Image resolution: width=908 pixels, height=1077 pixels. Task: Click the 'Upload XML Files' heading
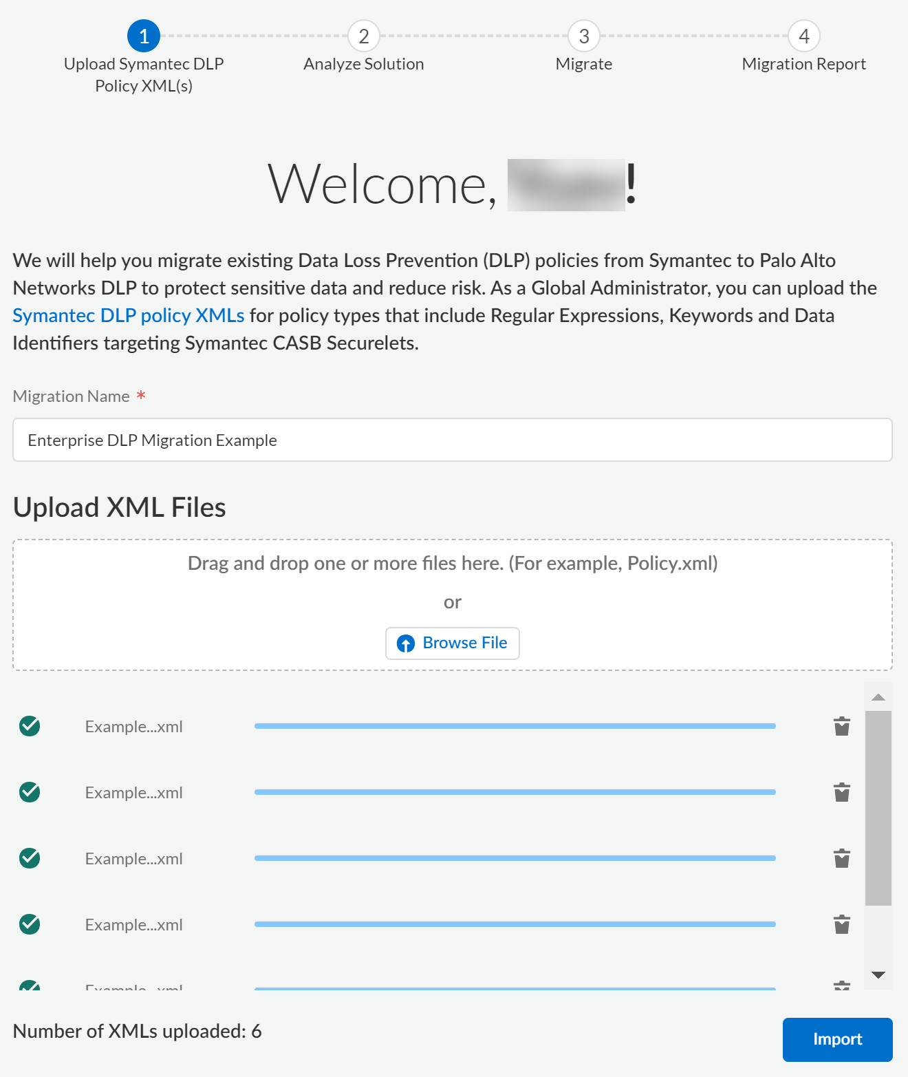point(120,507)
